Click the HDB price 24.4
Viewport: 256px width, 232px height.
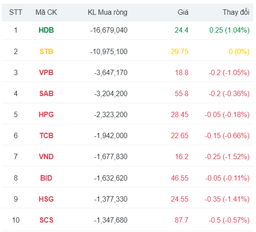tap(182, 30)
